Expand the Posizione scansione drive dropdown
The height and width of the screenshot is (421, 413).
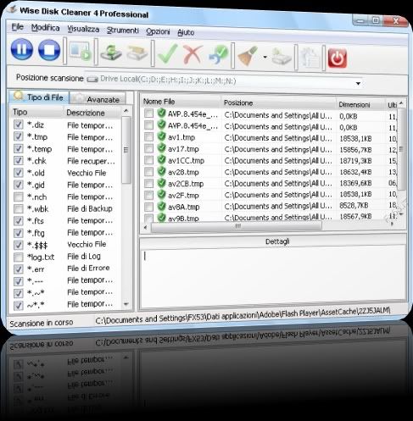[358, 83]
